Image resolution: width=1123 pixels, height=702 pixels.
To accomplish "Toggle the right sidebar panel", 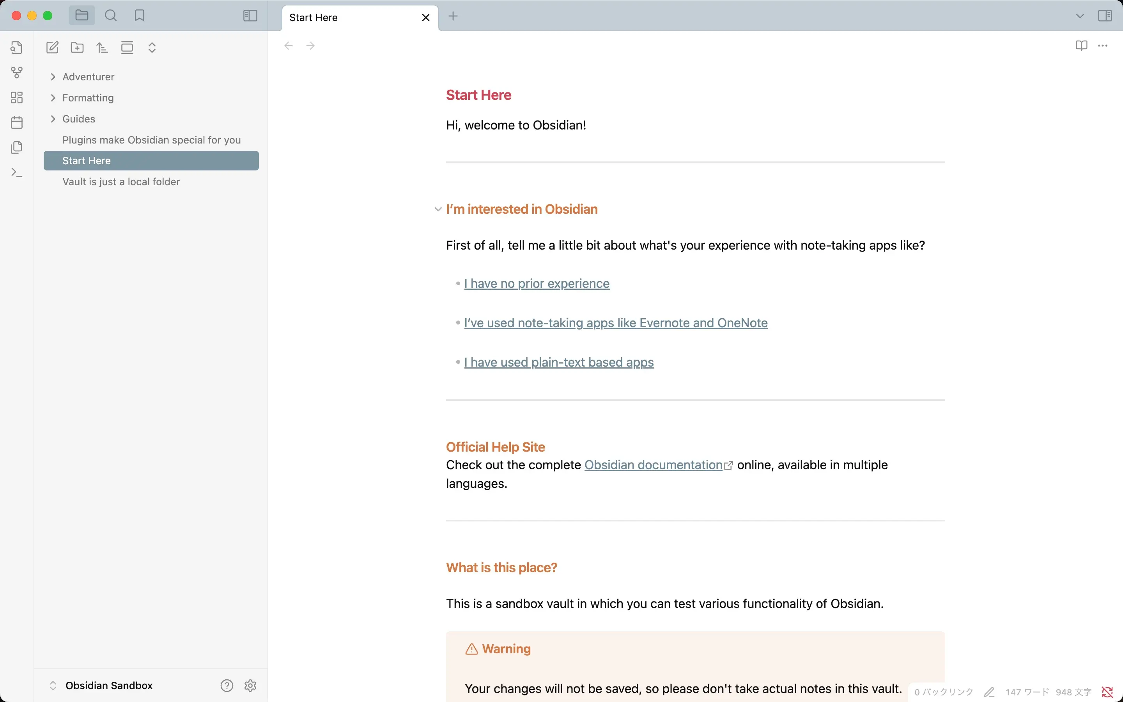I will tap(1105, 16).
